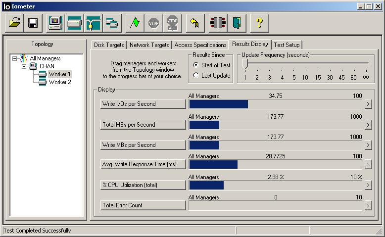Viewport: 385px width, 237px height.
Task: Collapse the All Managers tree node
Action: 14,58
